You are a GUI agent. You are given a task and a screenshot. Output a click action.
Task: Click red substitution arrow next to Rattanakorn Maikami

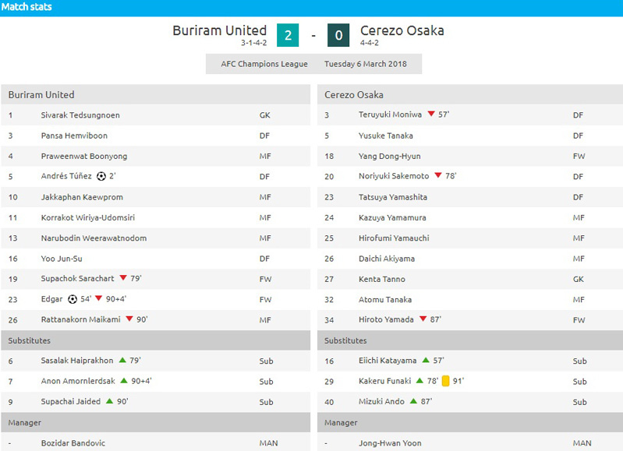[129, 319]
